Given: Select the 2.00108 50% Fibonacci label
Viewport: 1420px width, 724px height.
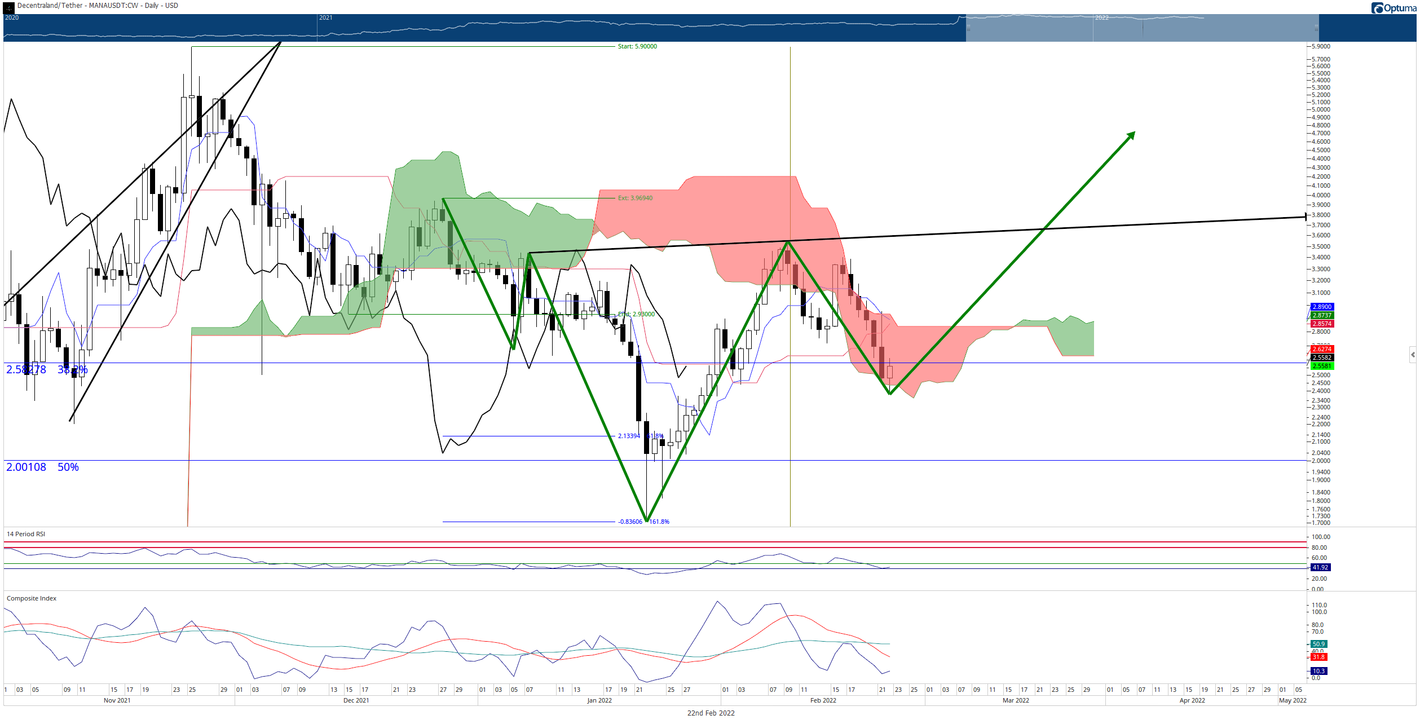Looking at the screenshot, I should pos(42,467).
